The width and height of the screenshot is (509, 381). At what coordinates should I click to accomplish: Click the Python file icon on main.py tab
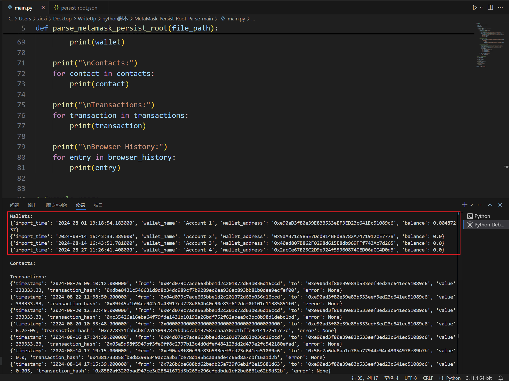click(x=10, y=8)
